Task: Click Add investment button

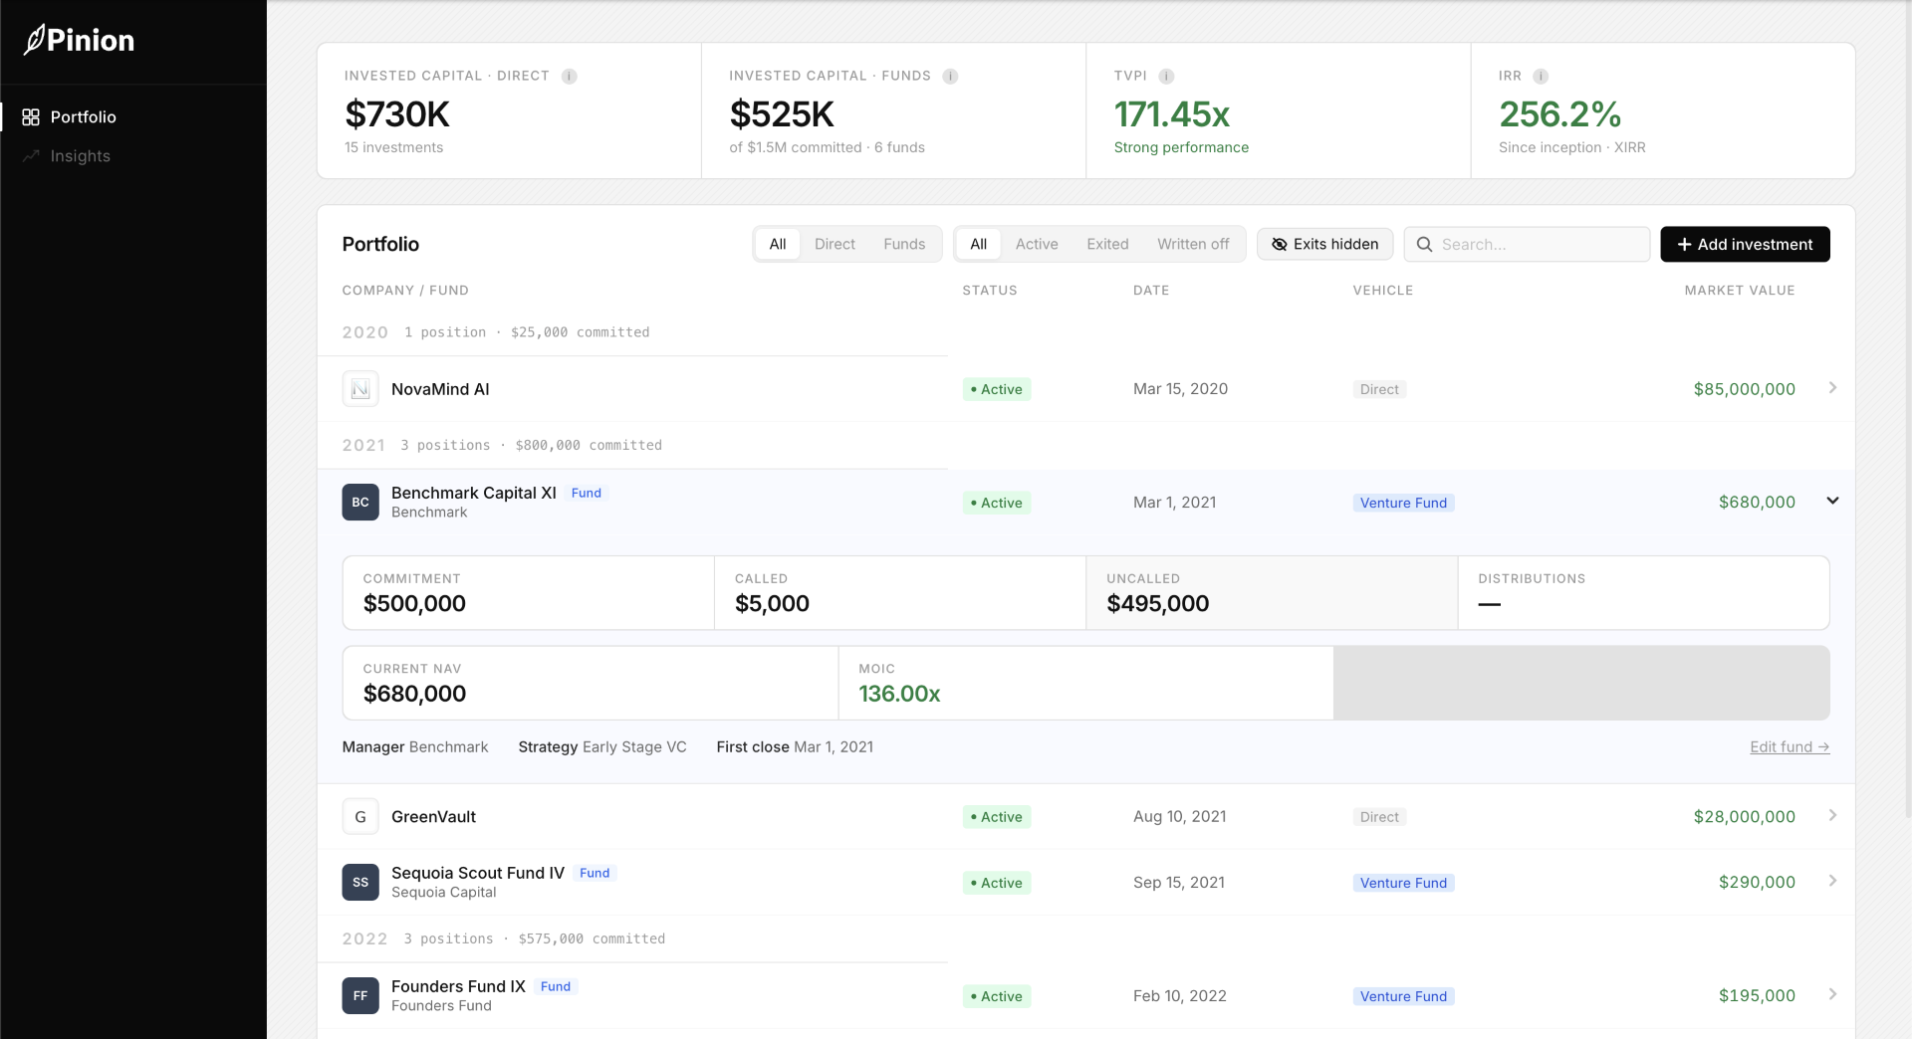Action: tap(1745, 245)
